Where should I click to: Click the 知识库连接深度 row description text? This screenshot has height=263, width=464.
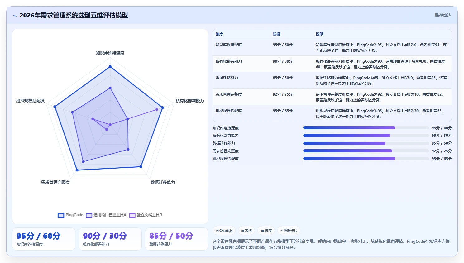click(381, 47)
